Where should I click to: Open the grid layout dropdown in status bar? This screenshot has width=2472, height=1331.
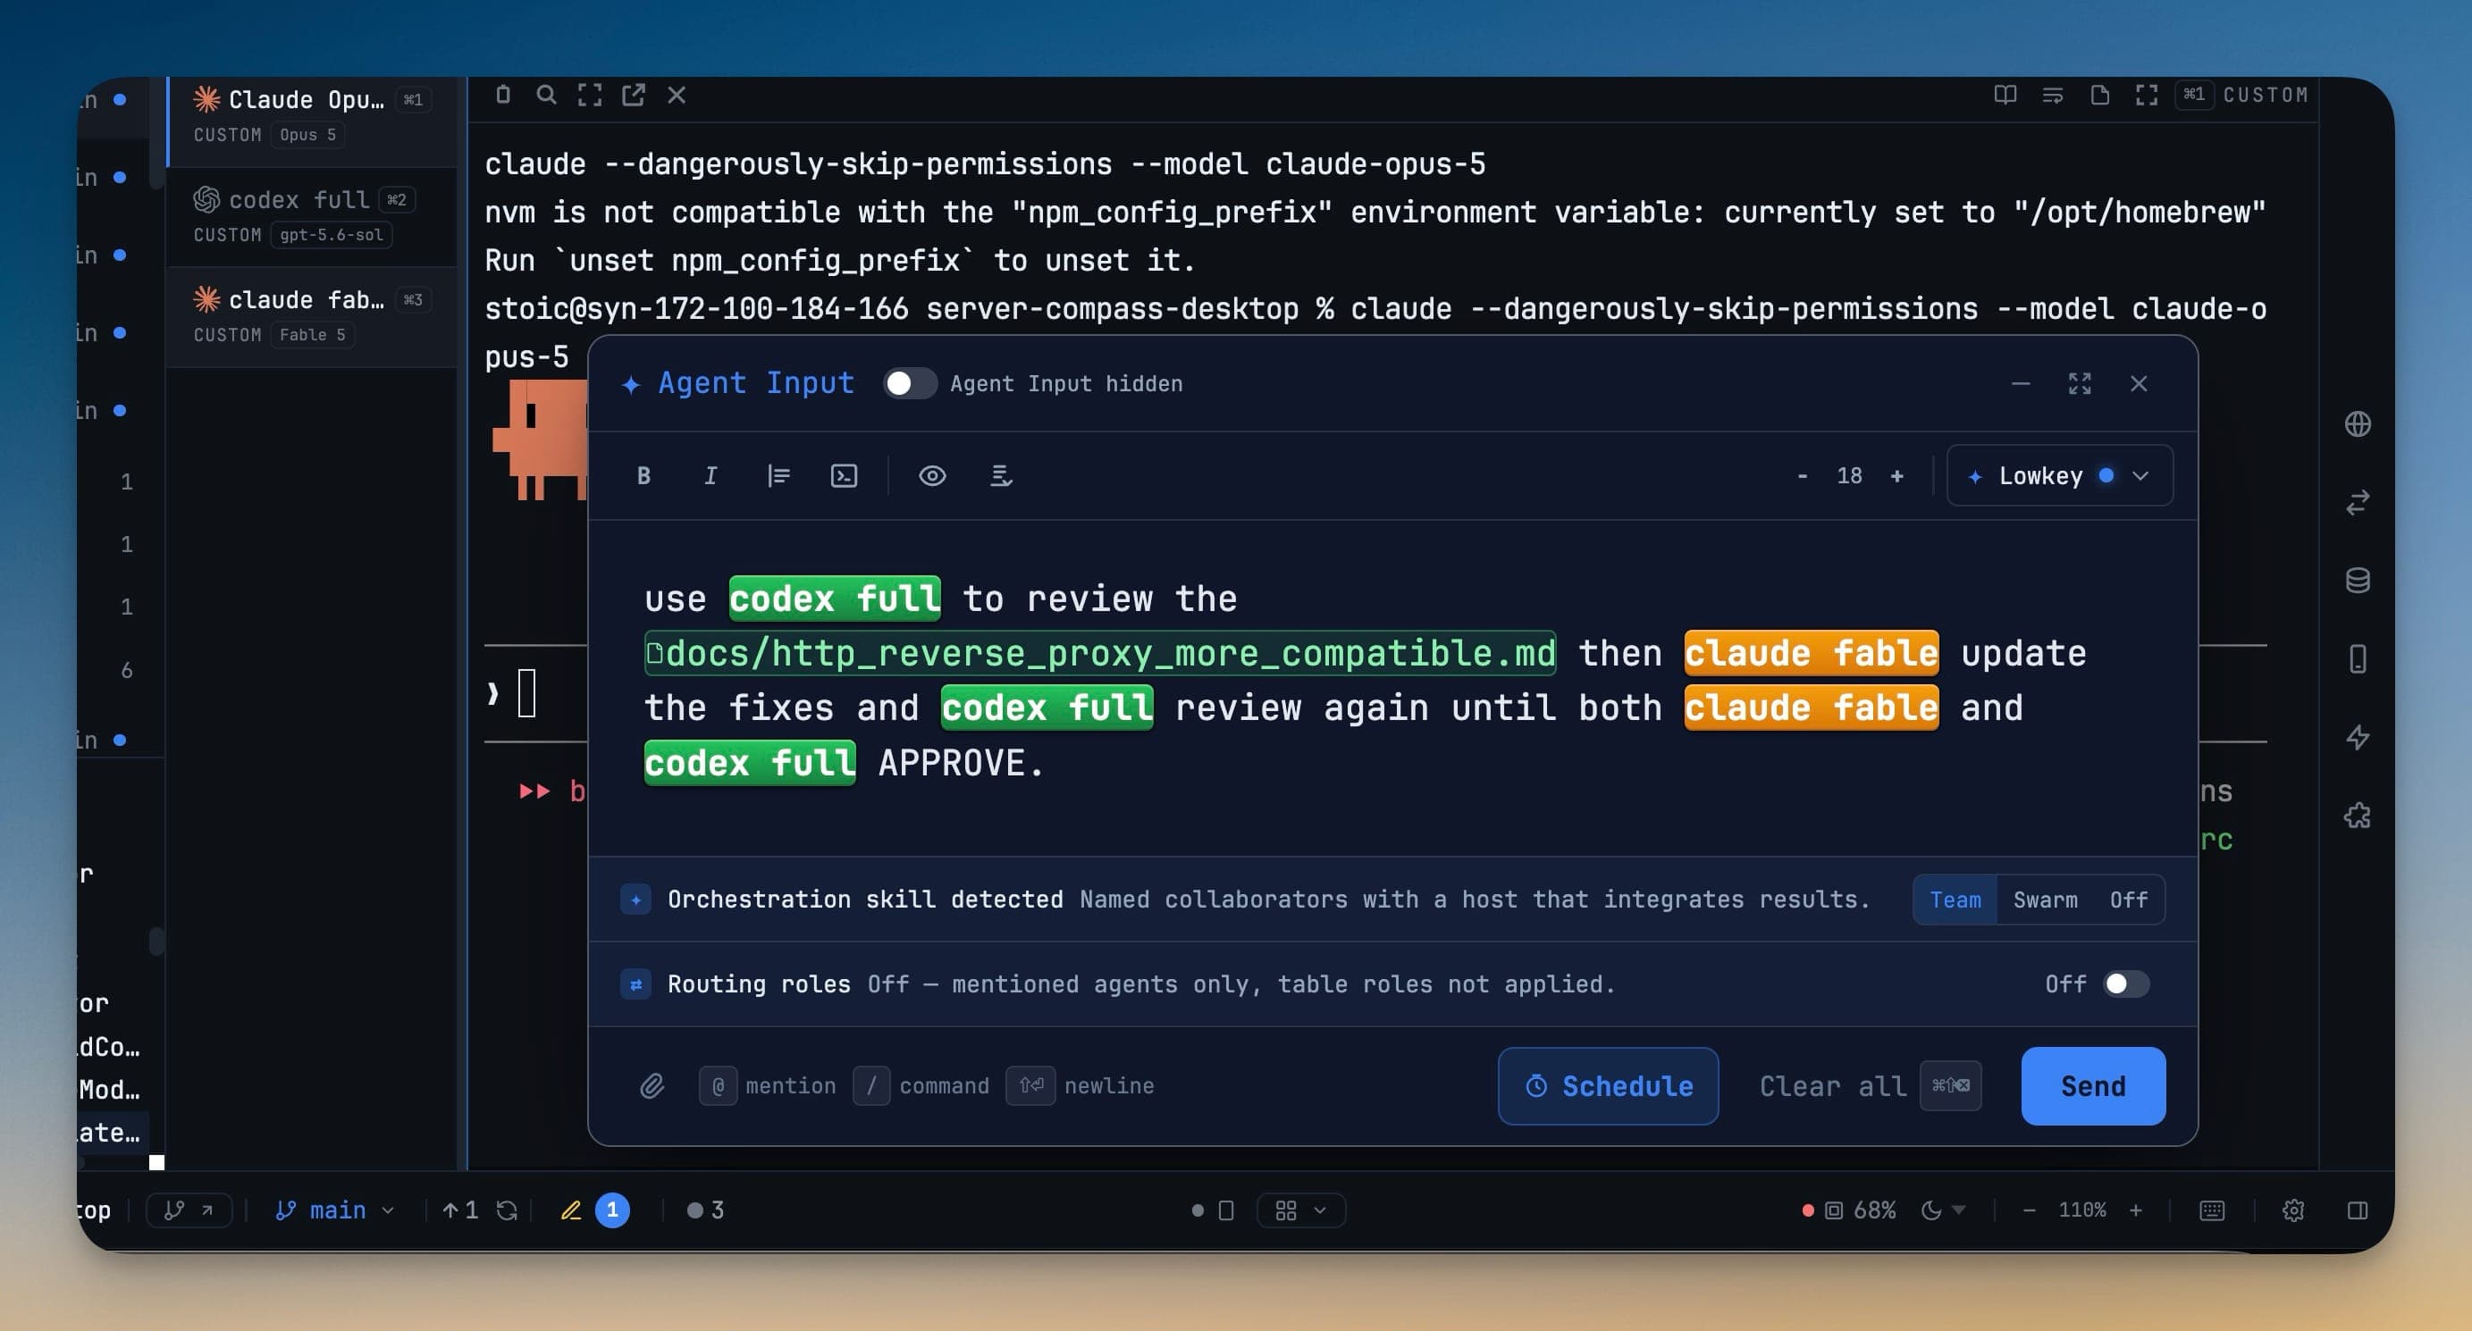tap(1300, 1210)
